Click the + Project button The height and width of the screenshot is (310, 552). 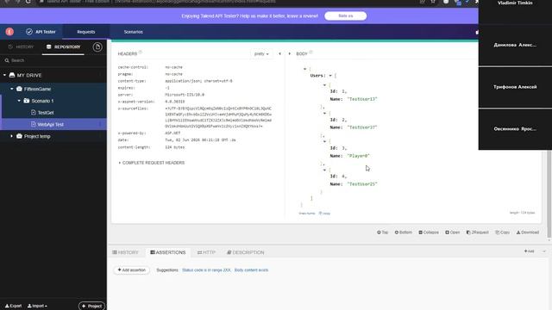(91, 306)
